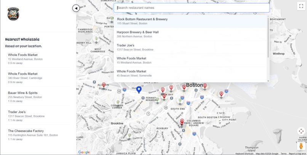307x155 pixels.
Task: Click 'Based on your location.' text
Action: pos(23,46)
